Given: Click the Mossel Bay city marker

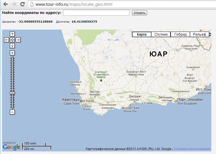Looking at the screenshot, I should point(130,105).
